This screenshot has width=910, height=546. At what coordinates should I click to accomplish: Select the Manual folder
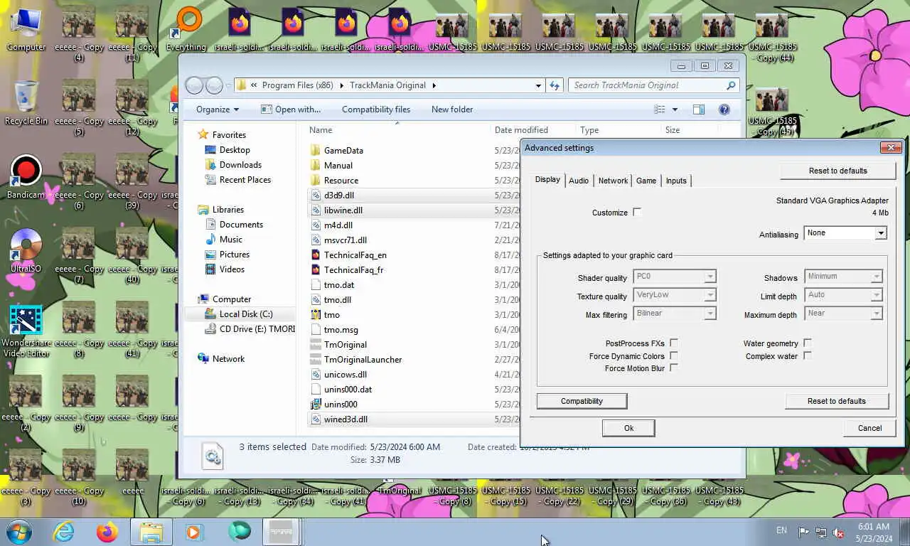click(x=338, y=165)
